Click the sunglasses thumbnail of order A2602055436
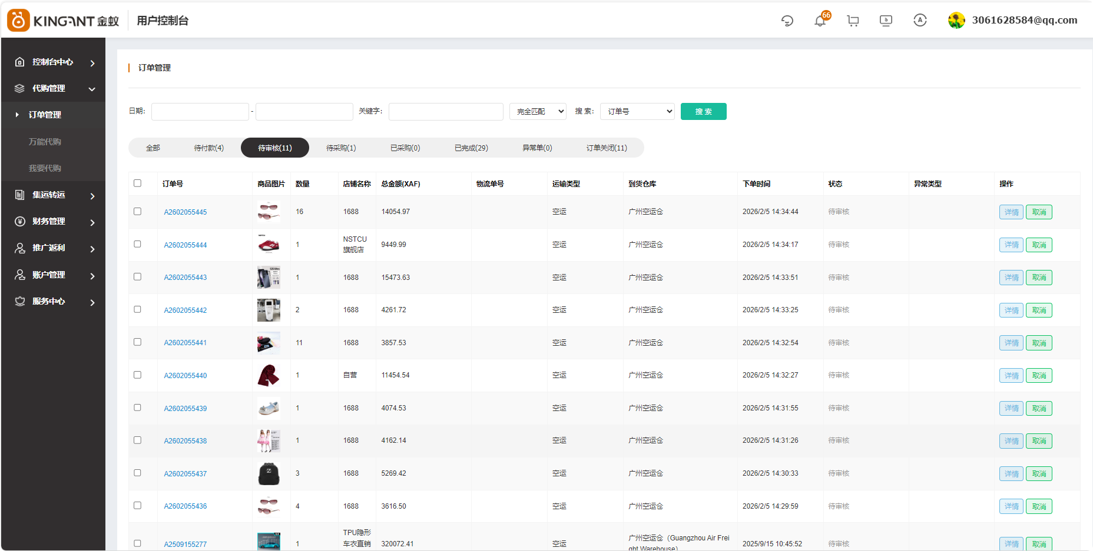 pos(269,506)
